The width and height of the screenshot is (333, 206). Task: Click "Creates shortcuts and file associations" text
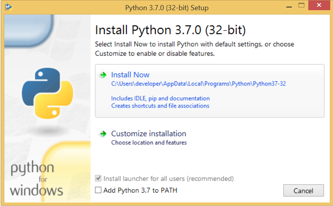pos(160,106)
